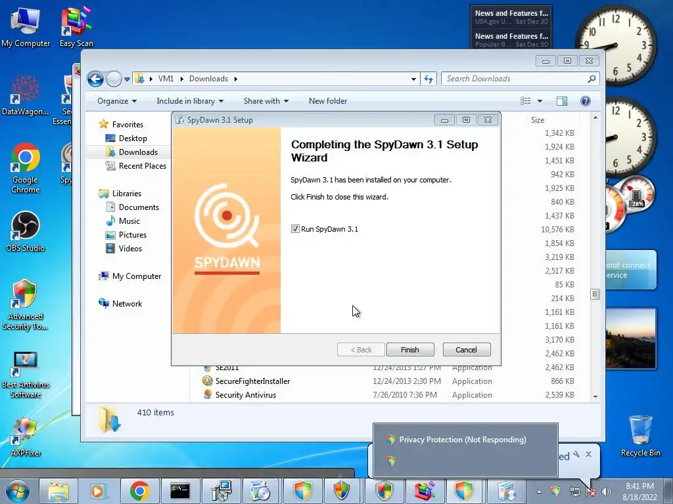Open Best Antivirus Software desktop shortcut
The image size is (673, 504).
pos(26,375)
